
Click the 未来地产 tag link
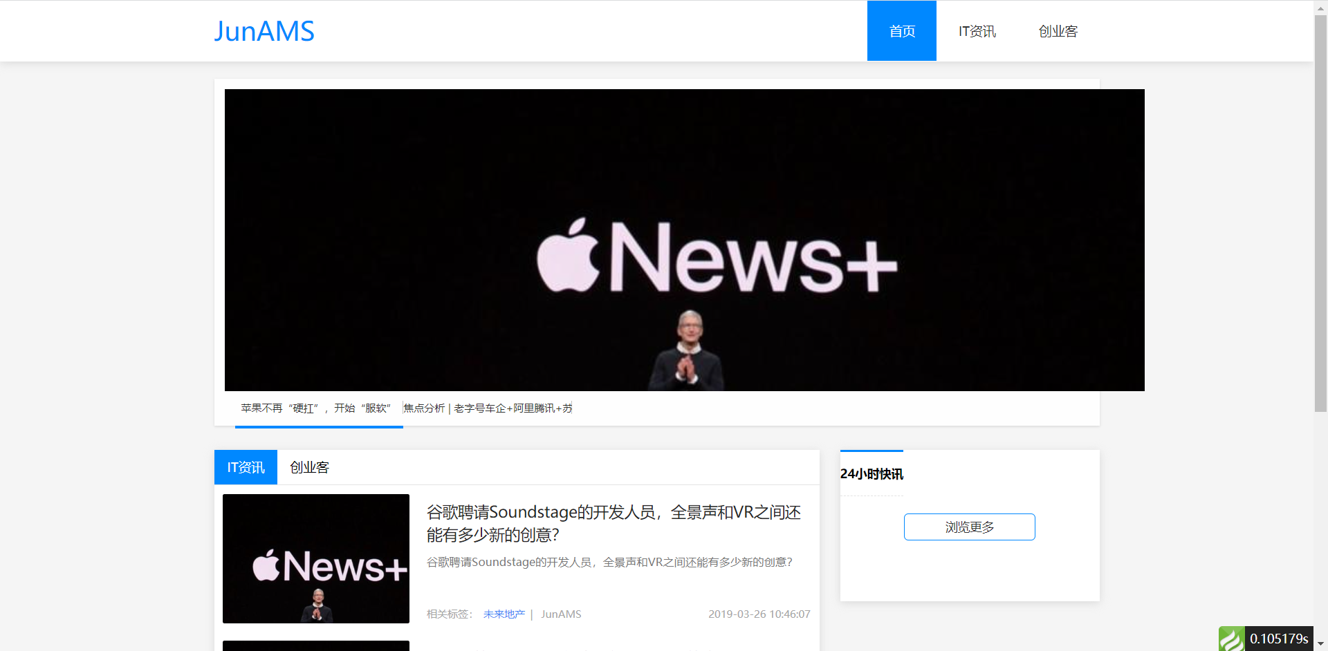click(504, 614)
